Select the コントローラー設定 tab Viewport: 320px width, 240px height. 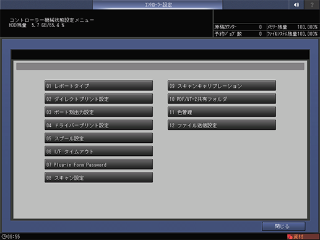158,4
